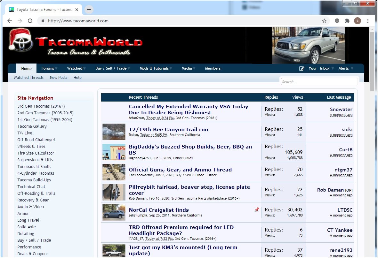Go to 1st Gen Tacomas (1995-2004)

coord(45,119)
